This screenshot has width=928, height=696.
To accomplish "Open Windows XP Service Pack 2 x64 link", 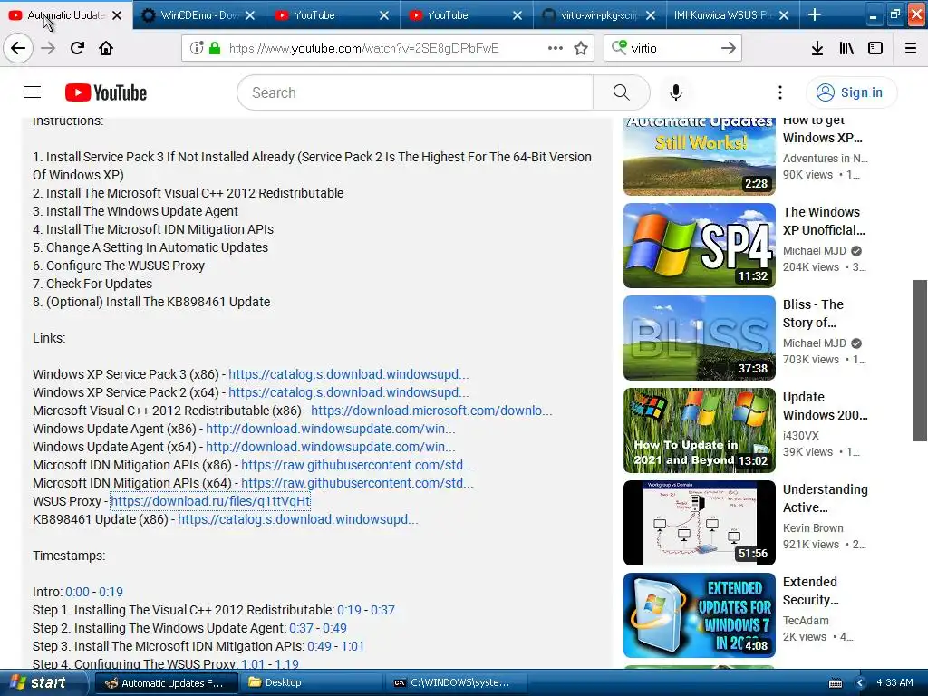I will coord(348,392).
